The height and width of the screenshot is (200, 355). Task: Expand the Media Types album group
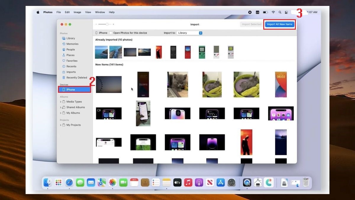(61, 102)
